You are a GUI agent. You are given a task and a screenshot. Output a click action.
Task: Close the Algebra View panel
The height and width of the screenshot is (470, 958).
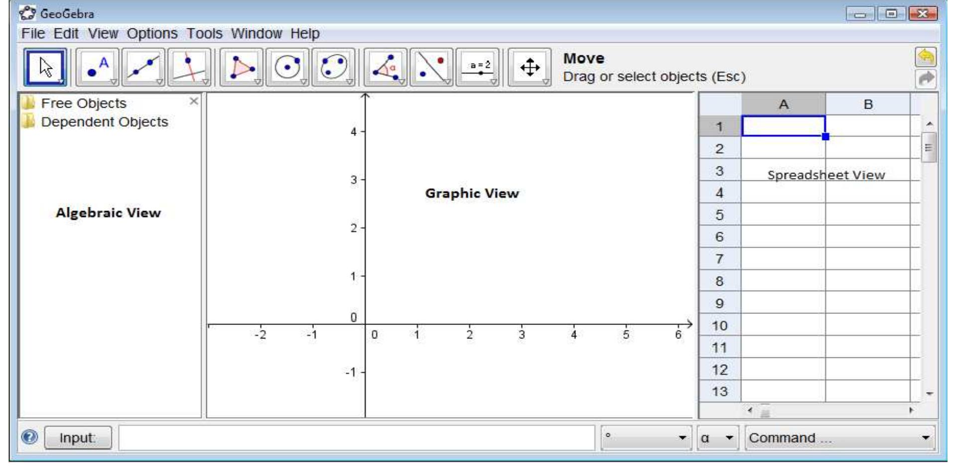click(194, 101)
